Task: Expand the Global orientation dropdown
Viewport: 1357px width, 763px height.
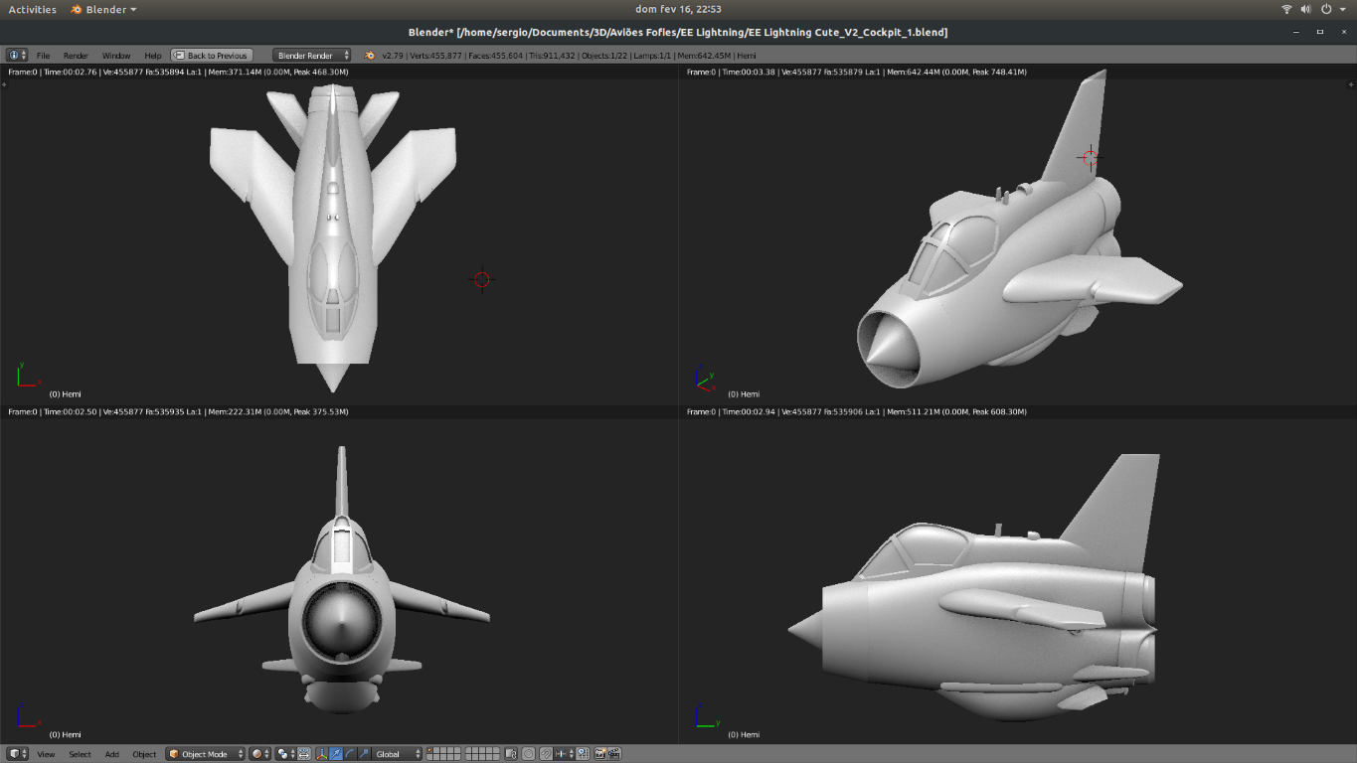Action: click(398, 754)
